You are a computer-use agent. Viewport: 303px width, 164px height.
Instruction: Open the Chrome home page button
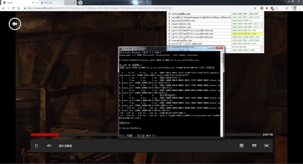(19, 8)
